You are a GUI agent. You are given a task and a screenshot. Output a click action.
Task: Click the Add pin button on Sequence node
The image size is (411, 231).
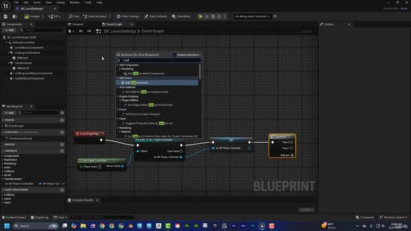[x=286, y=155]
